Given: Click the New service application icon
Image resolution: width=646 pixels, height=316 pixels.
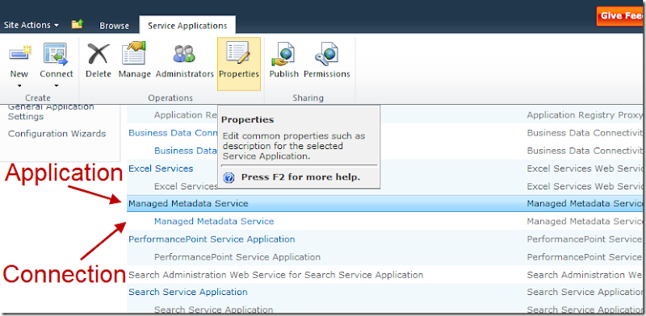Looking at the screenshot, I should pos(20,54).
